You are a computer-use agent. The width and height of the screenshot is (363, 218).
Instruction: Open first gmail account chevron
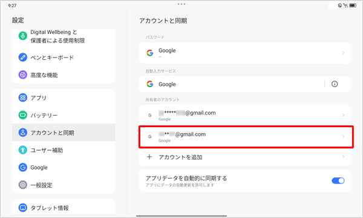tap(343, 115)
